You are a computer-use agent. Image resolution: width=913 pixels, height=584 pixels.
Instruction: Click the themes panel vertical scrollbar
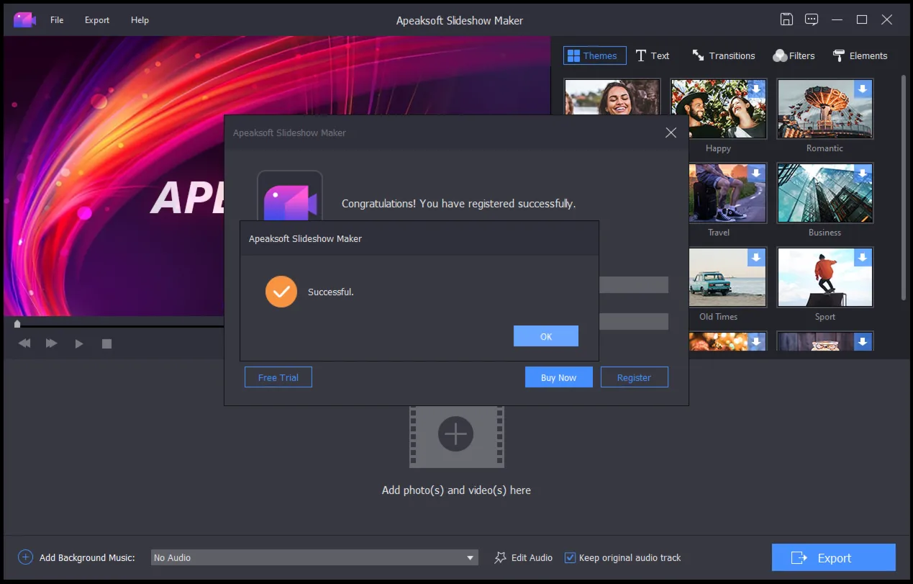pyautogui.click(x=904, y=187)
